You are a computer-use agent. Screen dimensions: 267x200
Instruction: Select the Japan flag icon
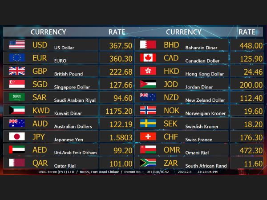coord(17,136)
